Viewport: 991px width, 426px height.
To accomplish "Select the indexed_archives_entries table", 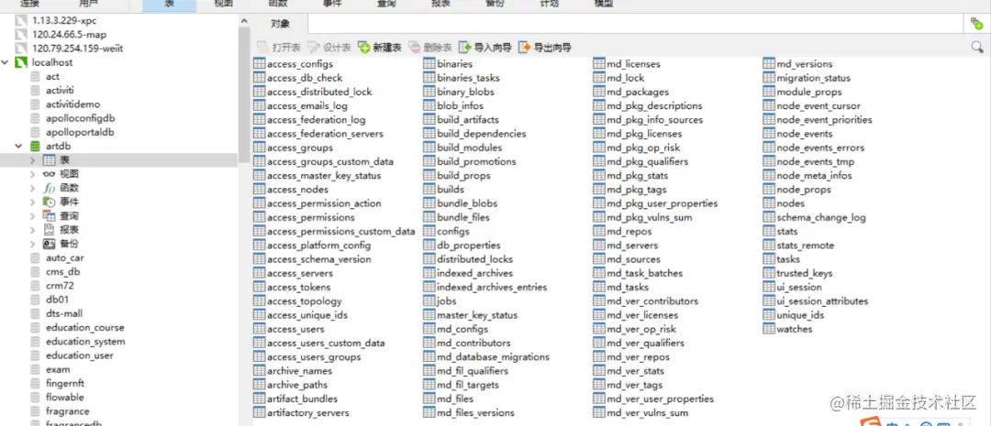I will tap(492, 287).
